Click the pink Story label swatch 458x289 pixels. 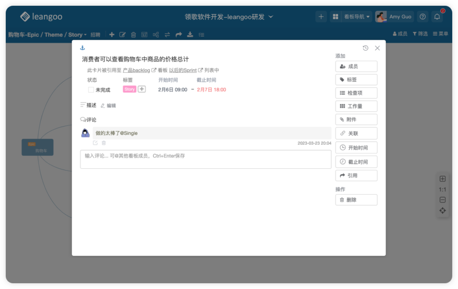[x=129, y=89]
